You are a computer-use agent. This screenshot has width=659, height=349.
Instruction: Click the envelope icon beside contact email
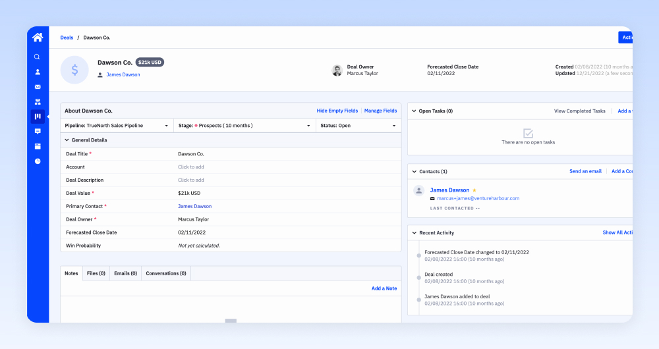click(x=432, y=199)
